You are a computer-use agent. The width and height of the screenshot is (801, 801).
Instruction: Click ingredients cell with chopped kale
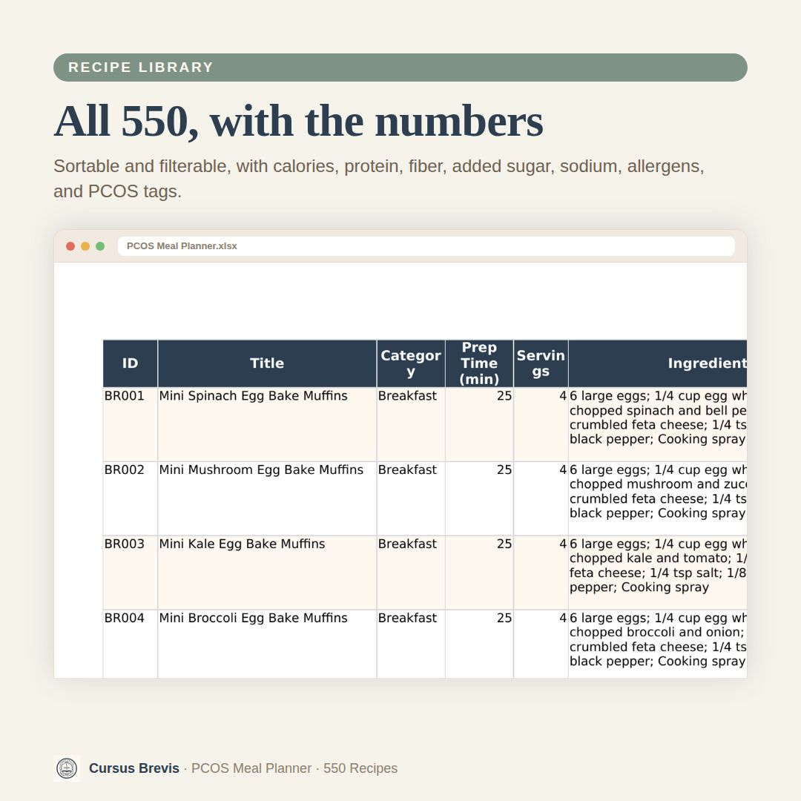coord(658,573)
